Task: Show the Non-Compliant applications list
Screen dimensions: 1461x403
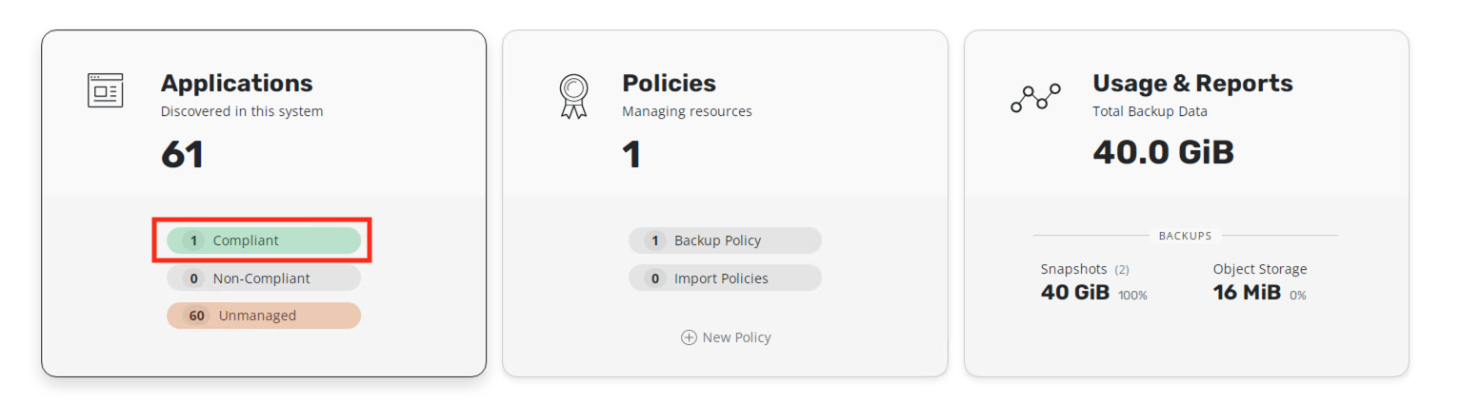Action: [x=264, y=278]
